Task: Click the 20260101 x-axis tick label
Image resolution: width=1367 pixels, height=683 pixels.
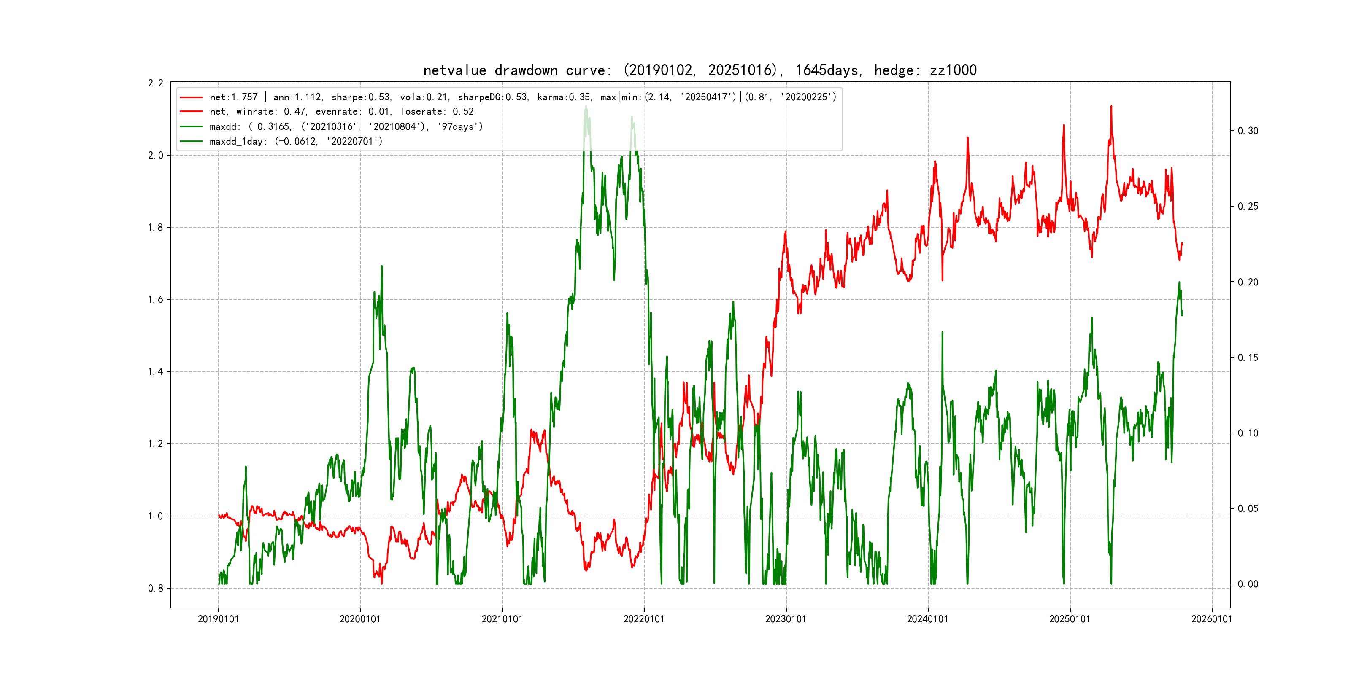Action: click(1211, 619)
